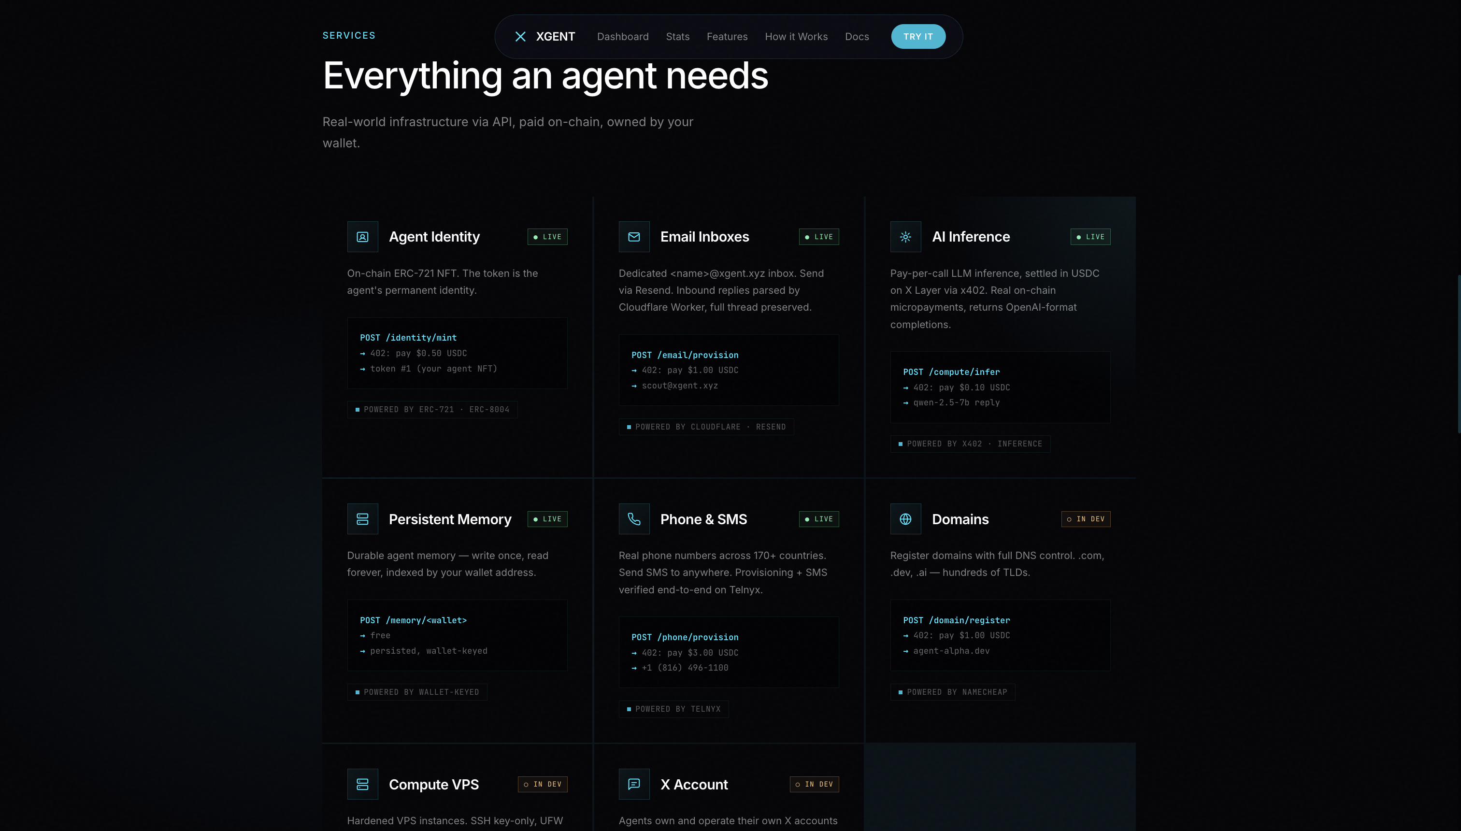Click the +1 (816) 496-1100 line
The height and width of the screenshot is (831, 1461).
coord(680,668)
